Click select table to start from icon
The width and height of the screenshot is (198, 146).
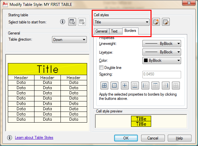[72, 22]
